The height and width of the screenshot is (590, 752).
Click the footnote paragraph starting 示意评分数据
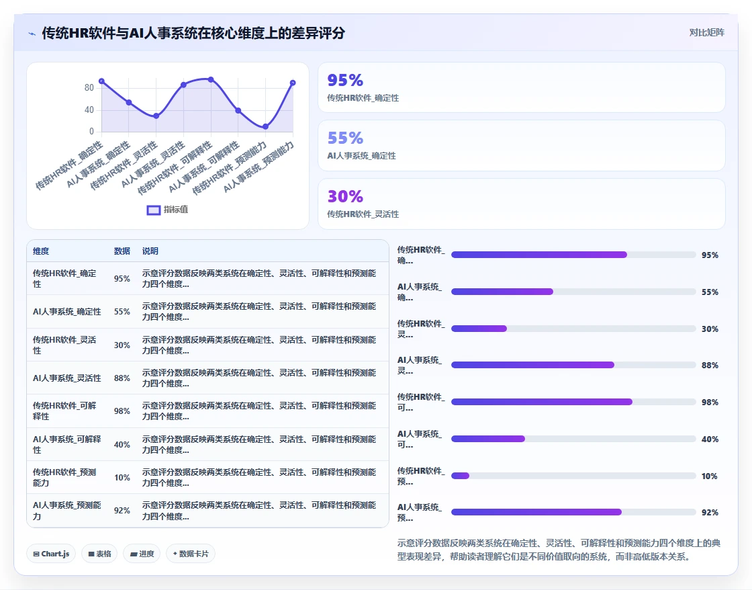coord(559,550)
